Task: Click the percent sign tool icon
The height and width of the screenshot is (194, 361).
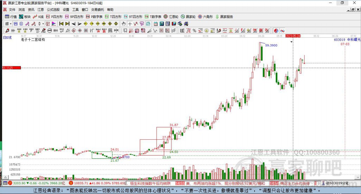Action: [195, 31]
